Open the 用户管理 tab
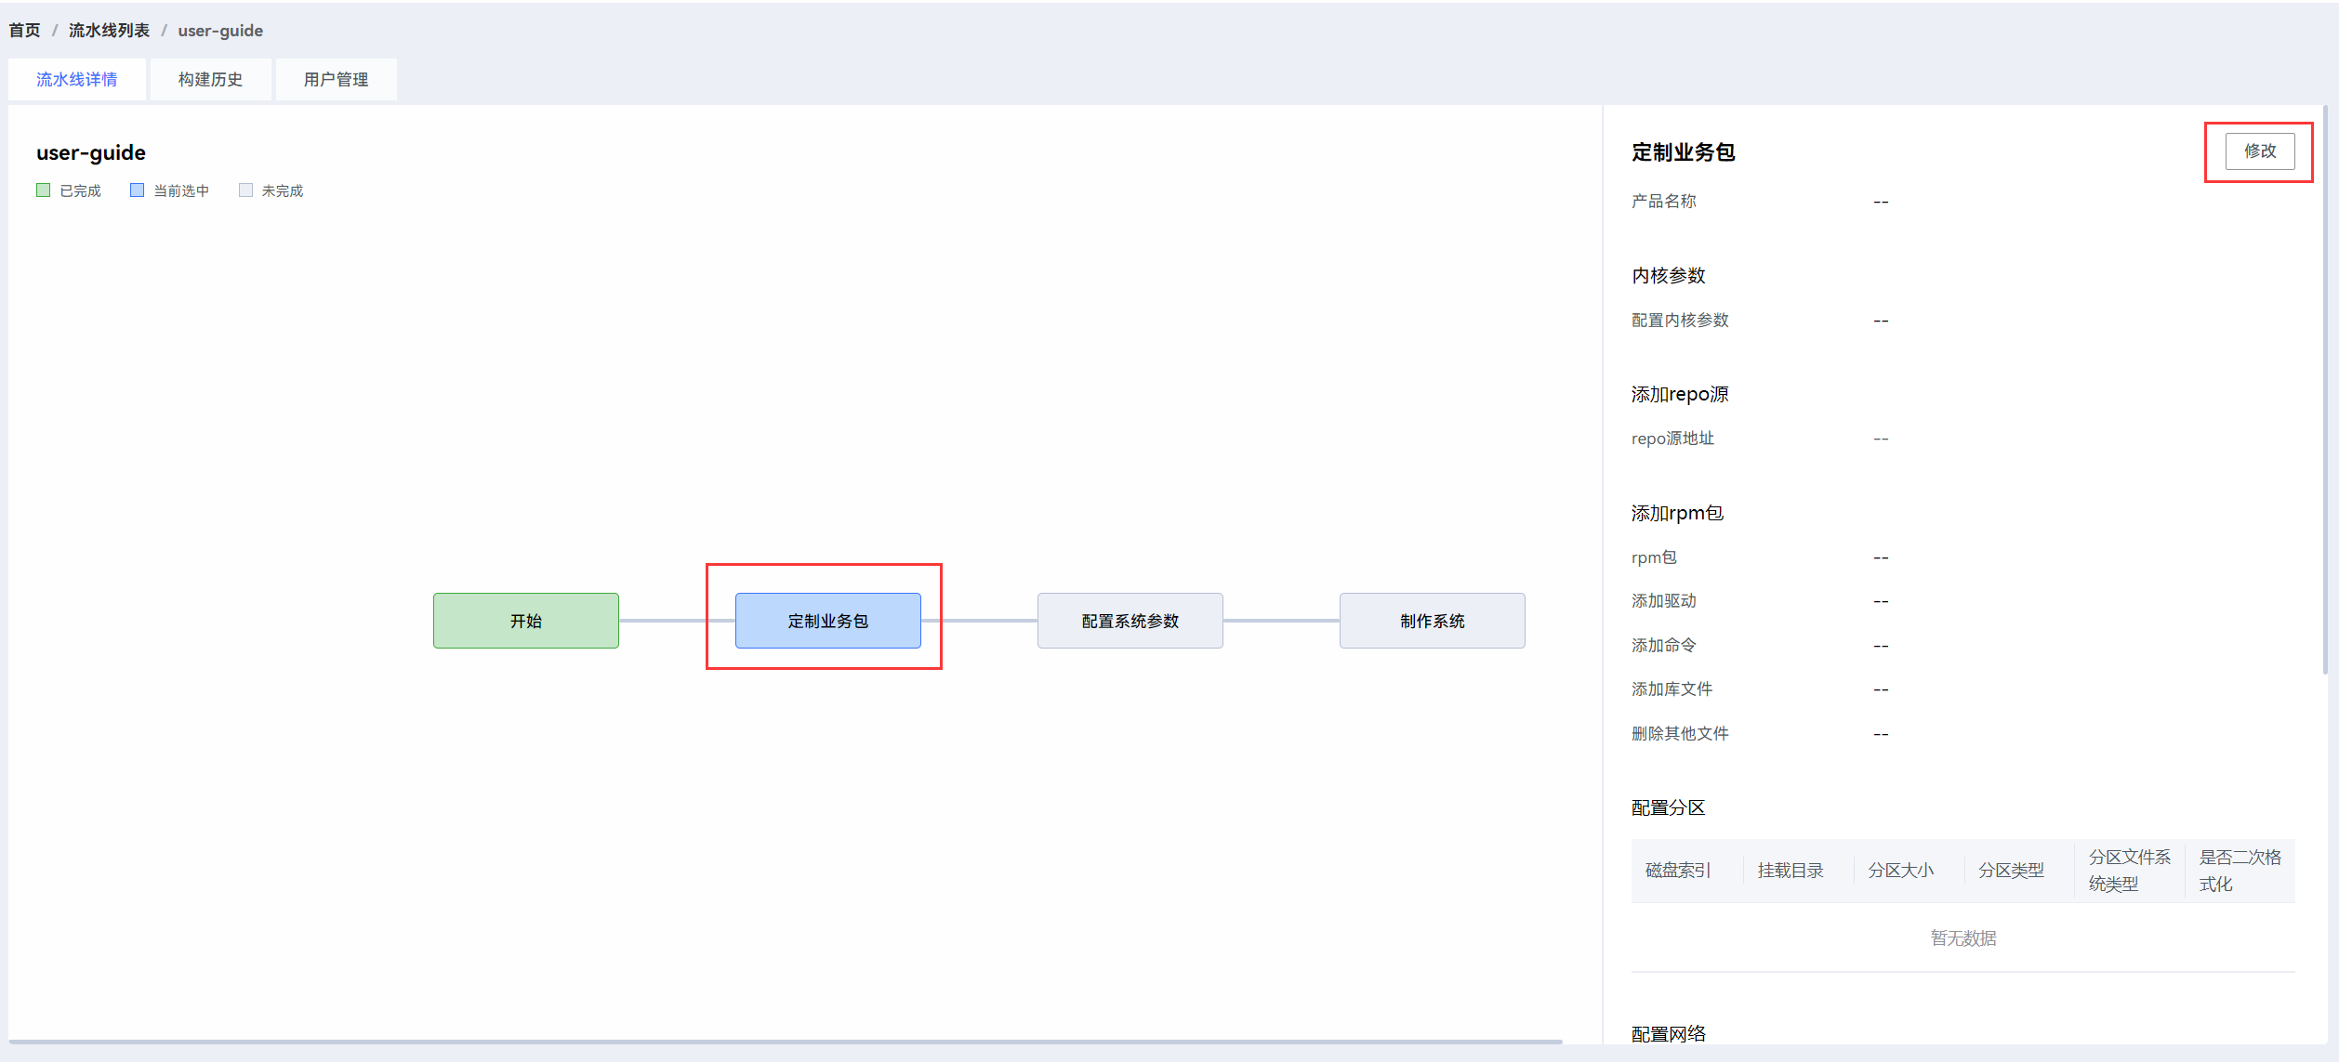2339x1062 pixels. click(336, 80)
